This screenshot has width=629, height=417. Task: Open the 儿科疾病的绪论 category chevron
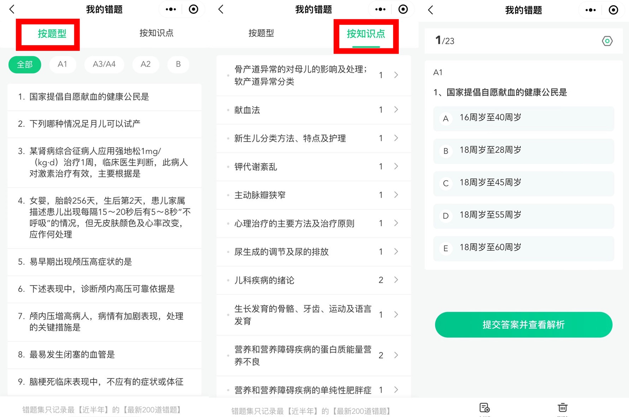(x=396, y=280)
